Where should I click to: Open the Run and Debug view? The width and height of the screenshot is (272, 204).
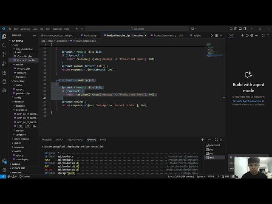4,64
